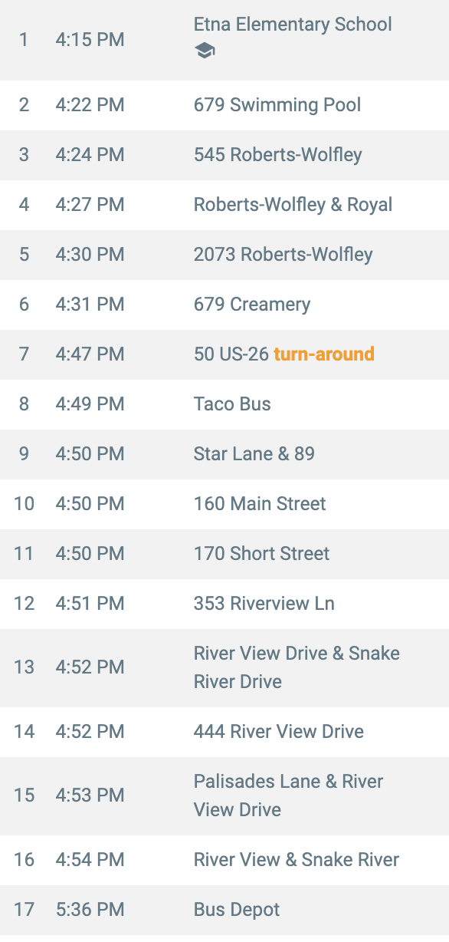Select the 679 Creamery stop
449x942 pixels.
(224, 305)
